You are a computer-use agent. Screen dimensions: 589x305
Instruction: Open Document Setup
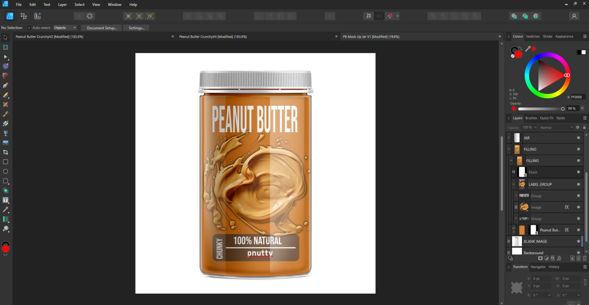point(101,28)
